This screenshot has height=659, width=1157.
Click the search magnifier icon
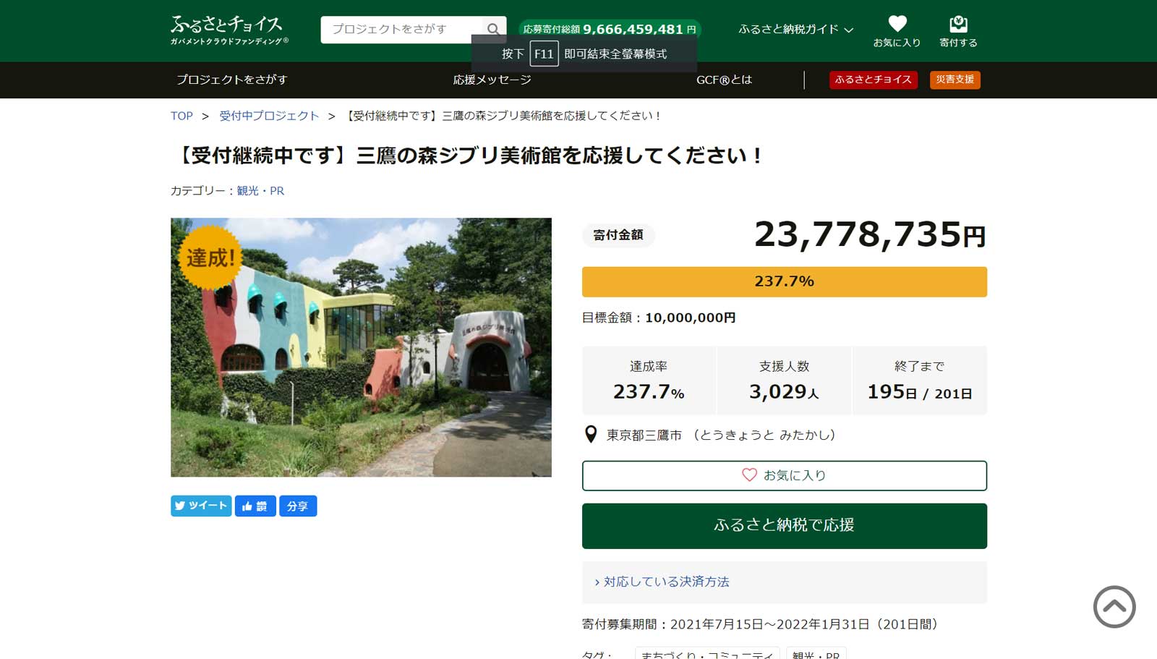[x=493, y=29]
